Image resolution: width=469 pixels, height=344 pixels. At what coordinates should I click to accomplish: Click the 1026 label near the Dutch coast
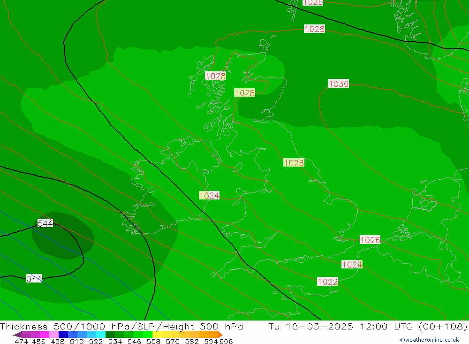tap(370, 240)
